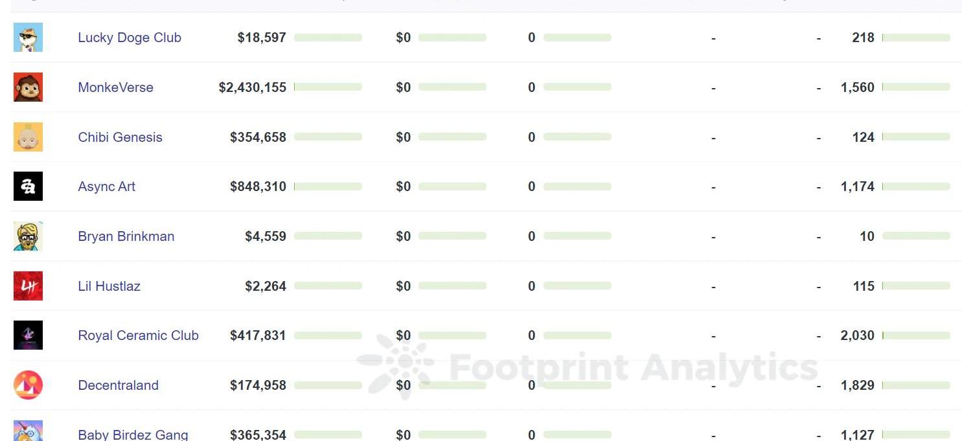The width and height of the screenshot is (962, 441).
Task: Open the MonkeVerse collection link
Action: pyautogui.click(x=115, y=87)
